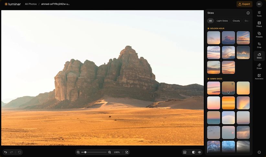Click the fit-to-screen icon

point(127,152)
